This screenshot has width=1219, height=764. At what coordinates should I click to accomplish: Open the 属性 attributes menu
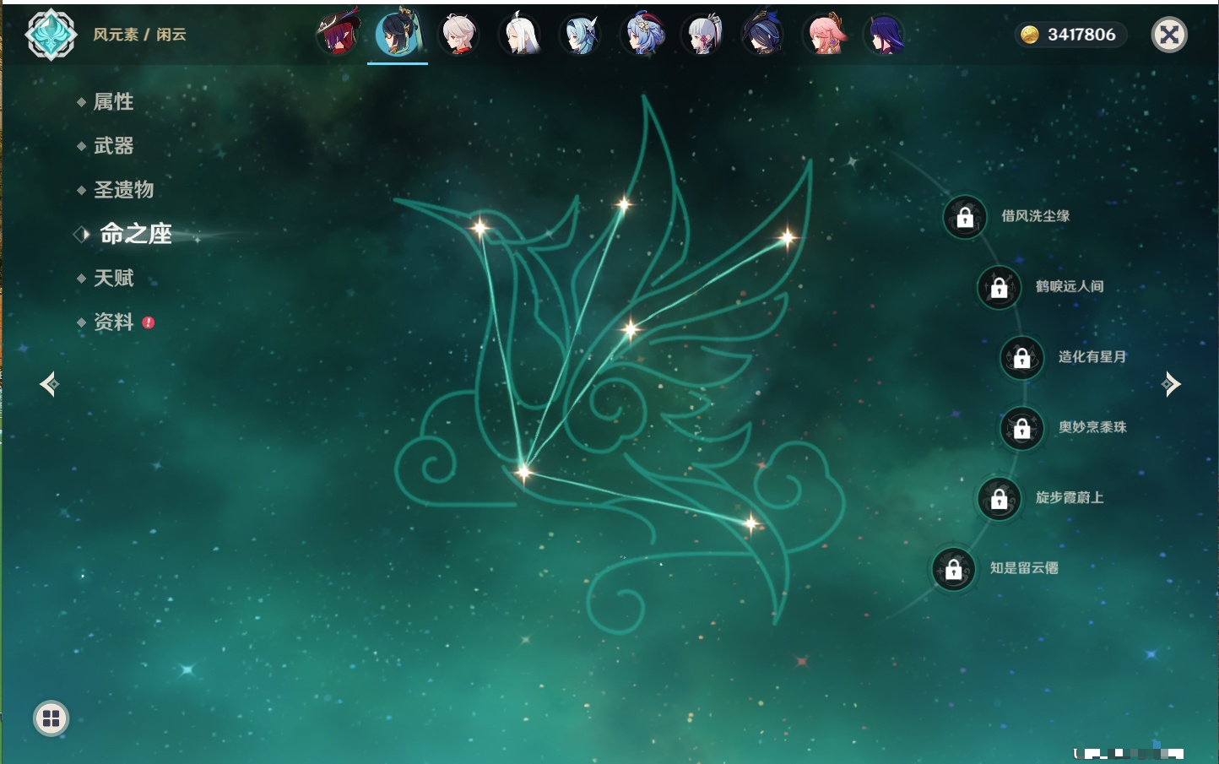(113, 102)
